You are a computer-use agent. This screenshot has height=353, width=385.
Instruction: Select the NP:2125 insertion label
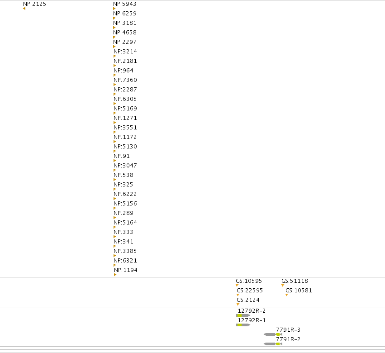pyautogui.click(x=34, y=4)
